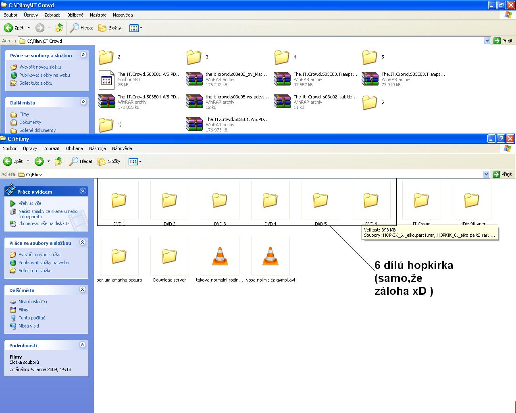Click Vytvořit novou složku in the IT Crowd window
The image size is (516, 413).
[x=40, y=67]
